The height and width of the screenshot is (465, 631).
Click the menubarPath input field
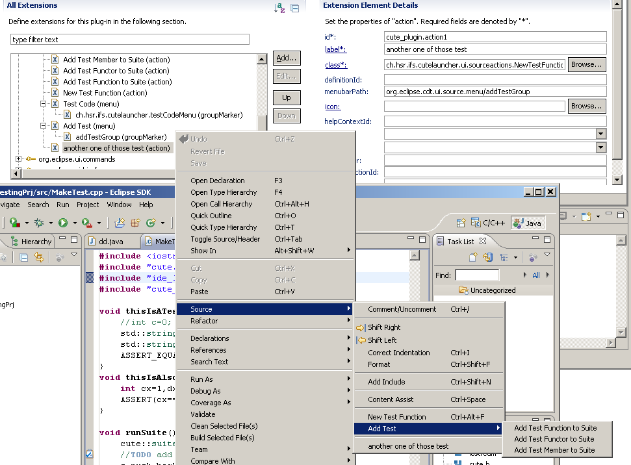pyautogui.click(x=495, y=92)
